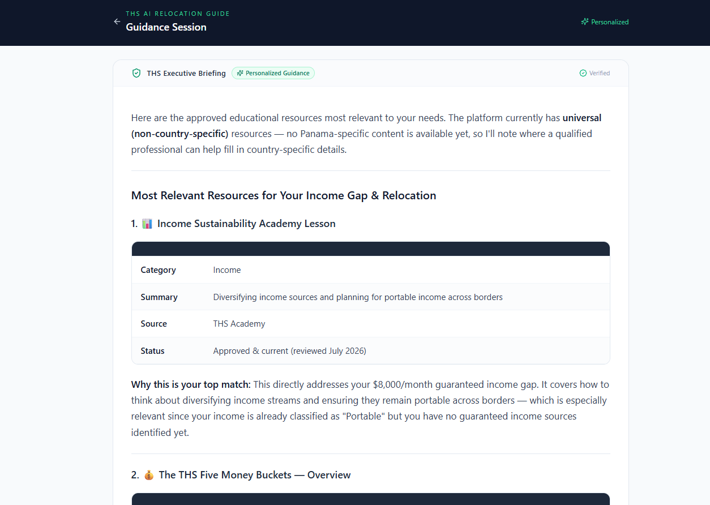The image size is (710, 505).
Task: Click the Personalized text in the header
Action: point(610,22)
